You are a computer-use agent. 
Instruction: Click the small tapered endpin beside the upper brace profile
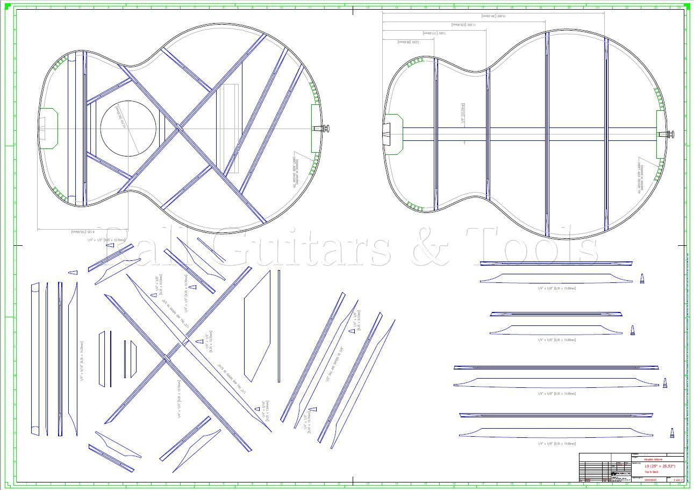tap(643, 279)
